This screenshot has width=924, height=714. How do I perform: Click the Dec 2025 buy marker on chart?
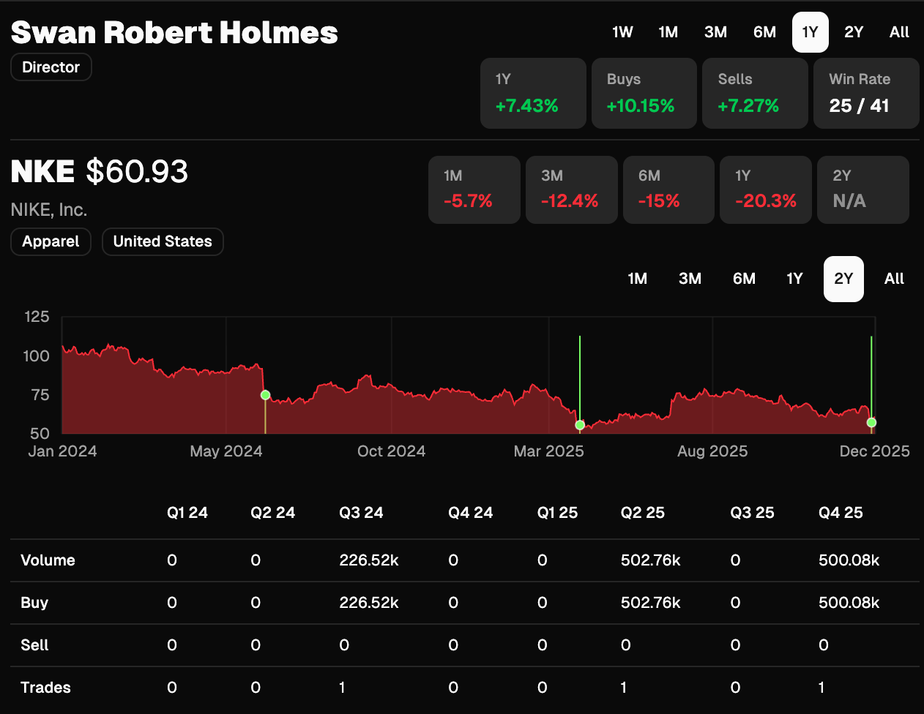tap(871, 423)
